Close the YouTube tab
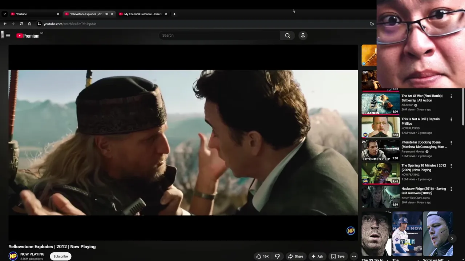This screenshot has width=465, height=261. 58,14
